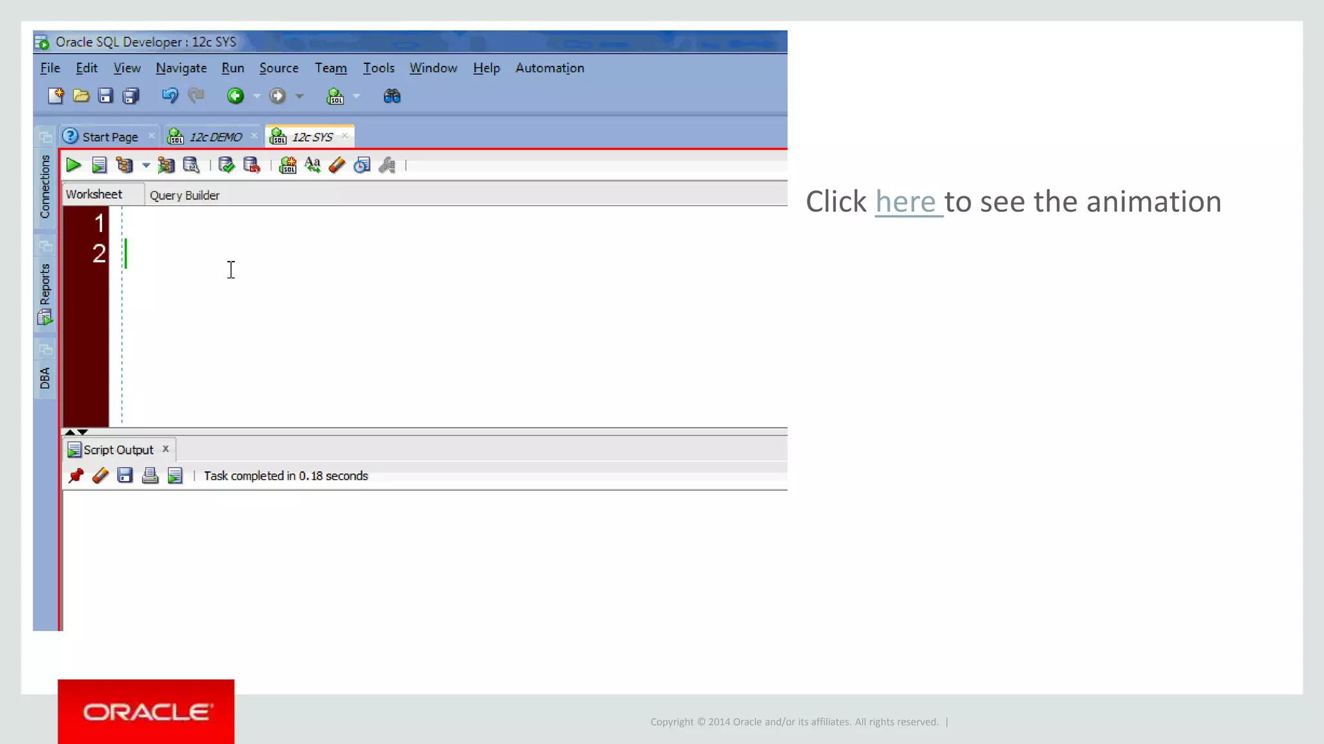Click the greyed Redo arrow icon

(x=196, y=96)
